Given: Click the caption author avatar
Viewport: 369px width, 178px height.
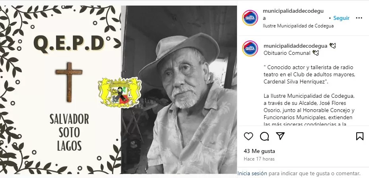Looking at the screenshot, I should [x=250, y=48].
